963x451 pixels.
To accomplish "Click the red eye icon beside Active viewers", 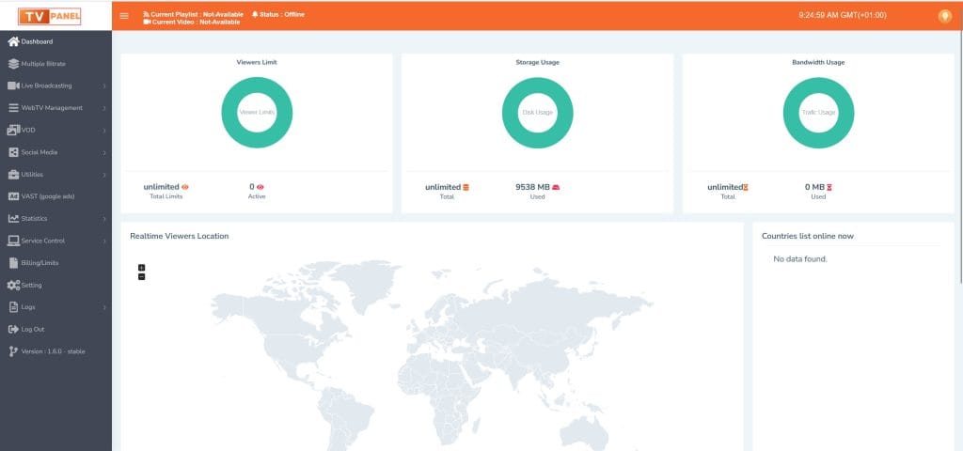I will pyautogui.click(x=260, y=187).
